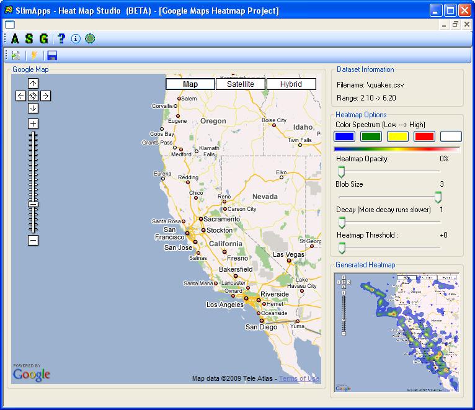Click the Sacramento city marker on map
The height and width of the screenshot is (410, 475).
[x=201, y=219]
